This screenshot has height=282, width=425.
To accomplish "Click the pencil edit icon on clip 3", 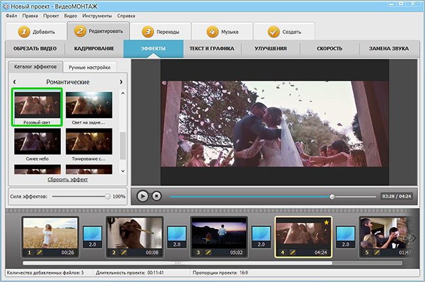I will pyautogui.click(x=208, y=252).
